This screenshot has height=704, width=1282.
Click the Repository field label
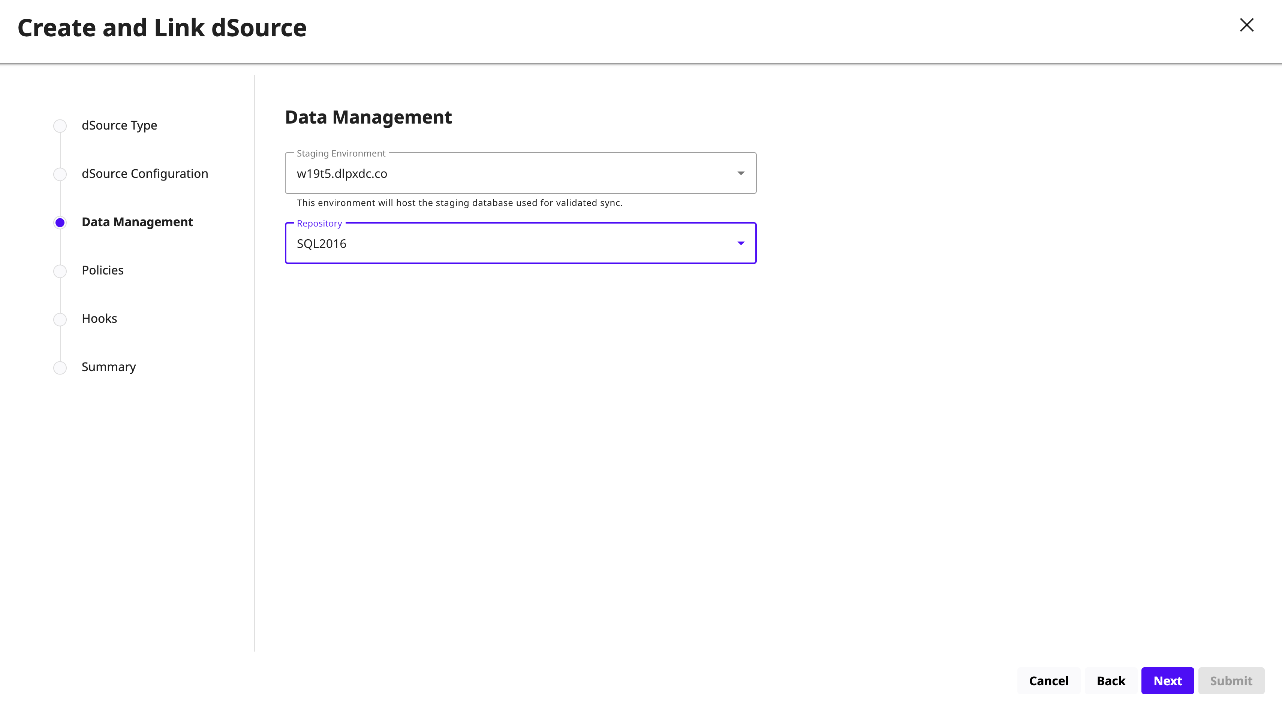(x=319, y=223)
